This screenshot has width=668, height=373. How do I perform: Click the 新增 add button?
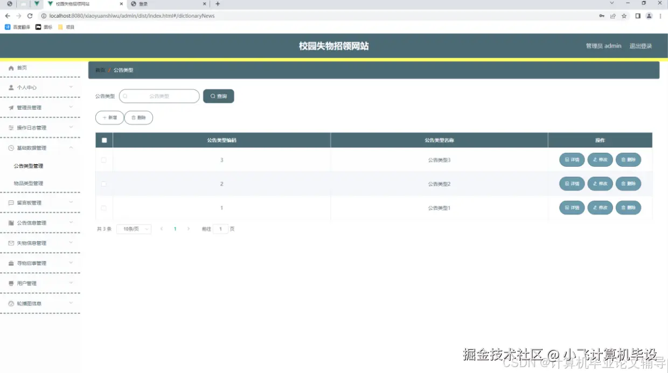[109, 117]
